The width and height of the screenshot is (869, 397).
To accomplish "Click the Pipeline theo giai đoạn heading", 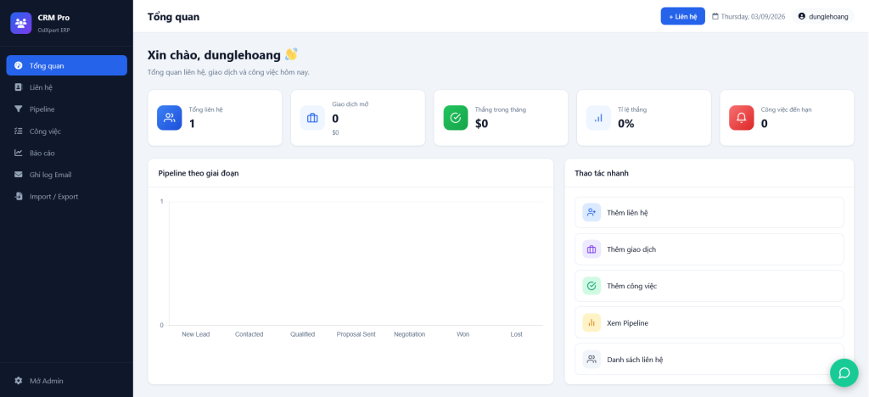I will [199, 173].
